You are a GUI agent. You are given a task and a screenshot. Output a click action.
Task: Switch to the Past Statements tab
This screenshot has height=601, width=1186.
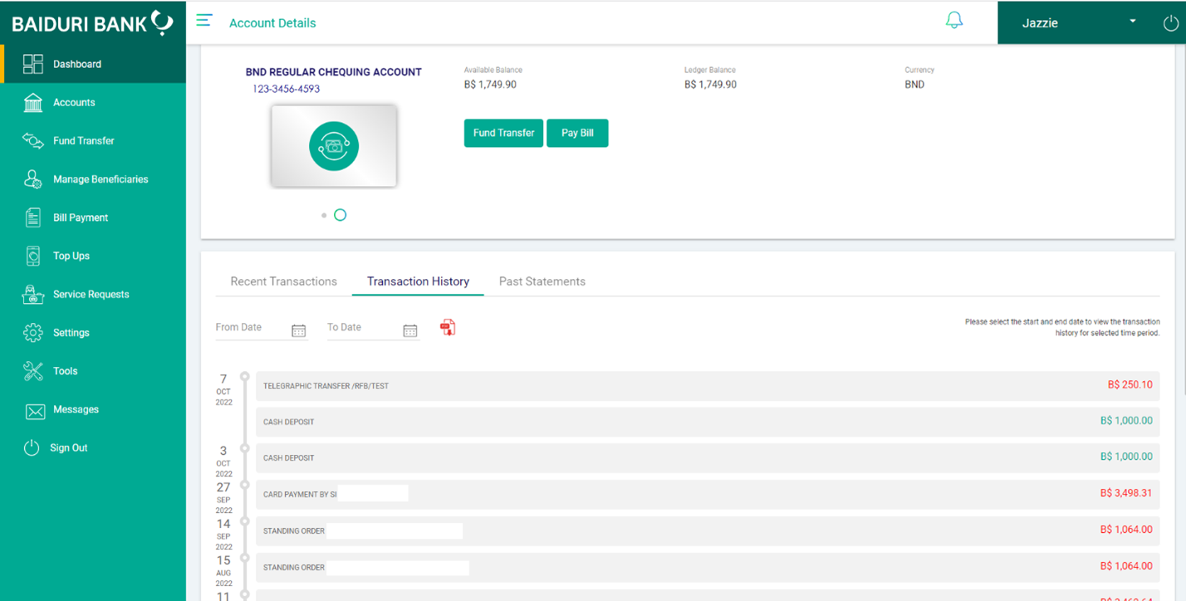pyautogui.click(x=542, y=281)
